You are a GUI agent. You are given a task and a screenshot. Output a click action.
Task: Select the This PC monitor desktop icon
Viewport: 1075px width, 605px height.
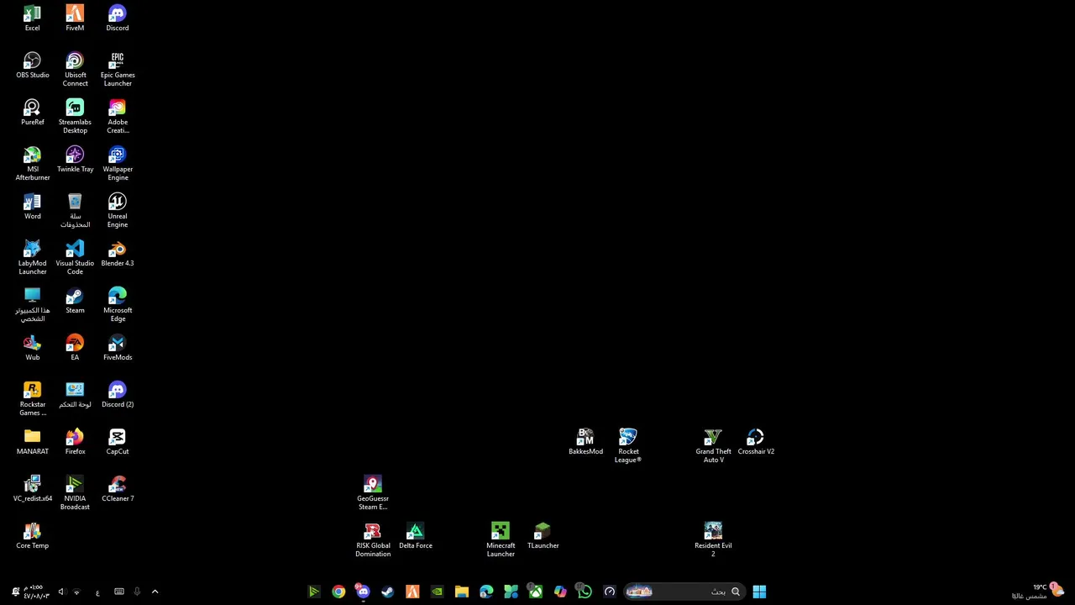(32, 305)
